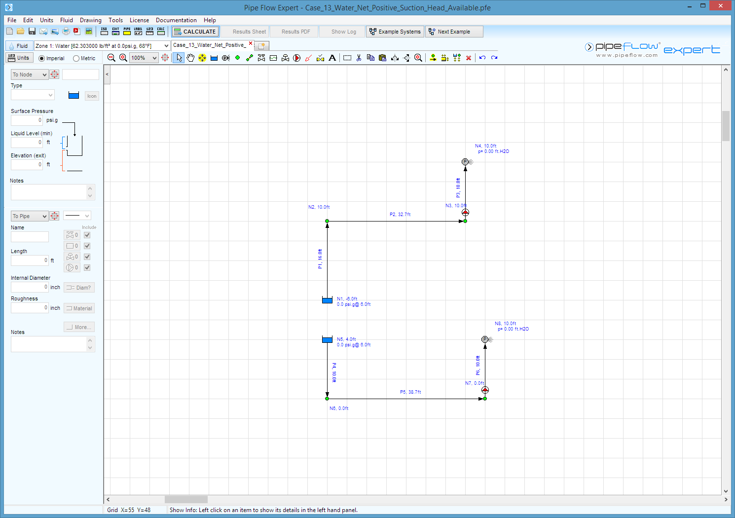Create a new grid from toolbar
Viewport: 735px width, 518px height.
[x=9, y=31]
